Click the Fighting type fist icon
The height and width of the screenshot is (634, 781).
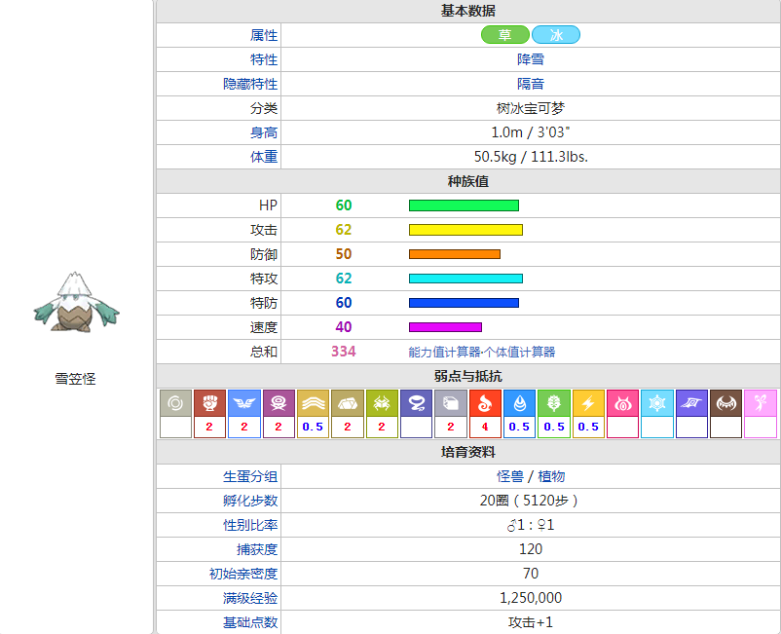209,403
